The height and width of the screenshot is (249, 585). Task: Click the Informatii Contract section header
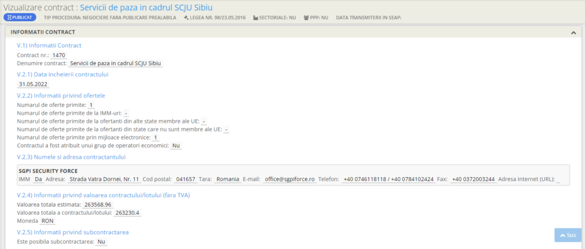[43, 33]
